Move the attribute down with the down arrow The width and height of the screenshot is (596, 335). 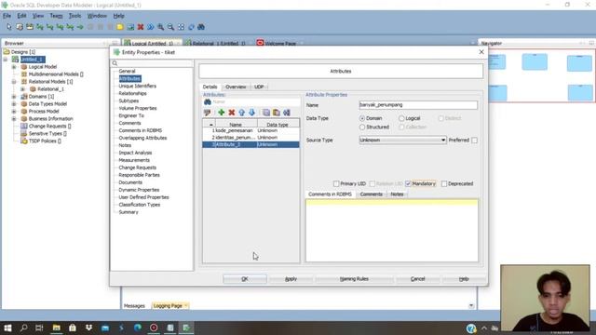coord(251,113)
